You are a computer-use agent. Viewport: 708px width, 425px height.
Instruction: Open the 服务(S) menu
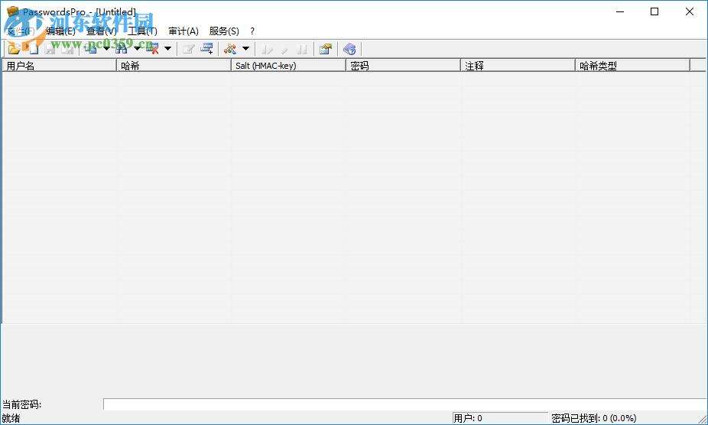click(224, 31)
